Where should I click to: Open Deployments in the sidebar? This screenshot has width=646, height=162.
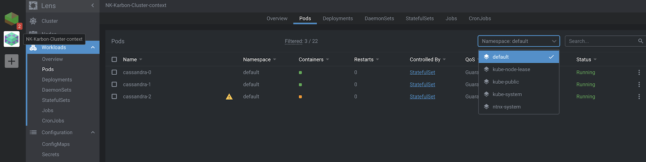point(57,80)
